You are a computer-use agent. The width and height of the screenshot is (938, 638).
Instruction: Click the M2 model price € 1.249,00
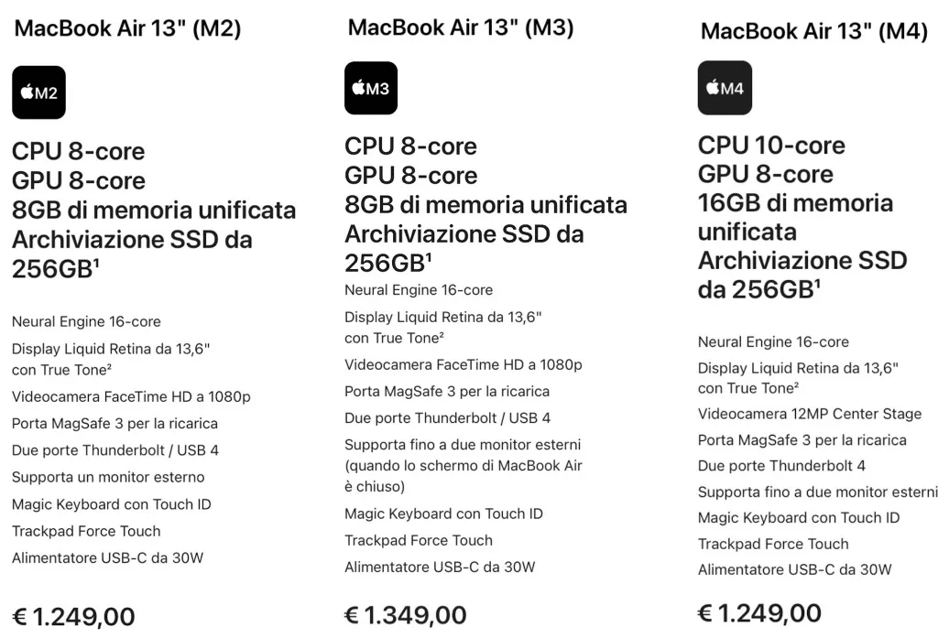(73, 616)
